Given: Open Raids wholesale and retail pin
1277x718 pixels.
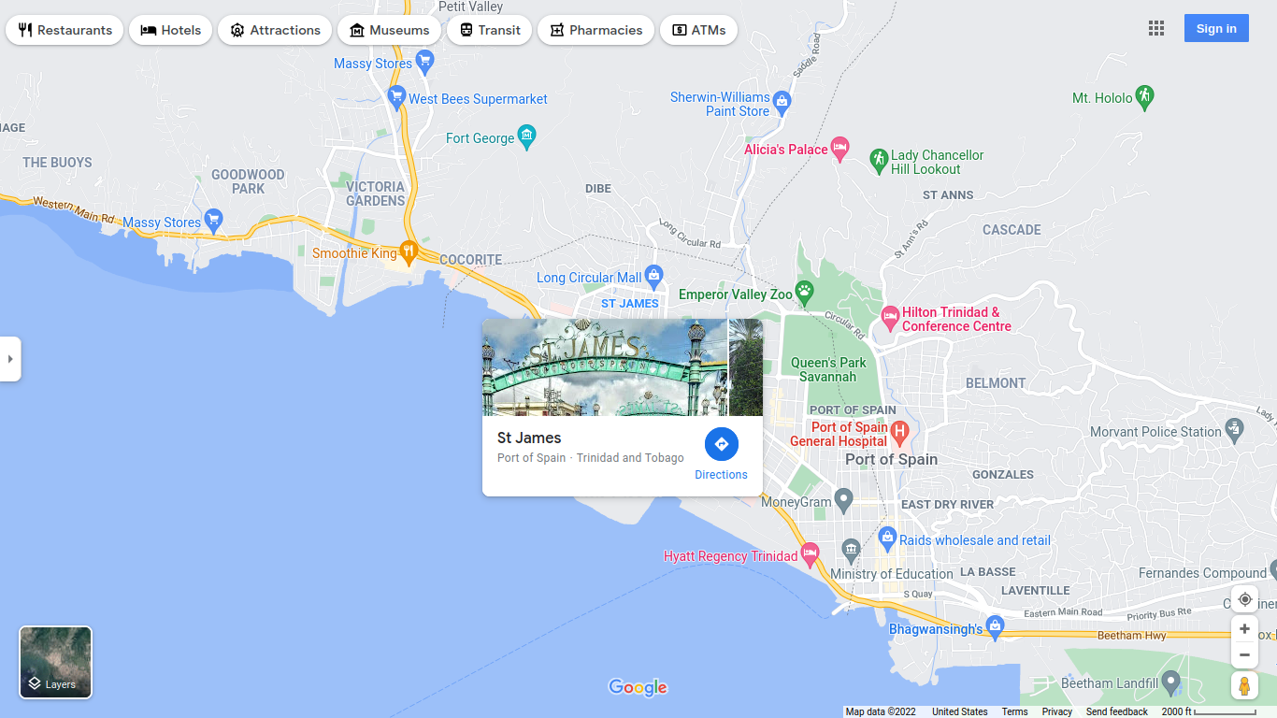Looking at the screenshot, I should coord(888,538).
